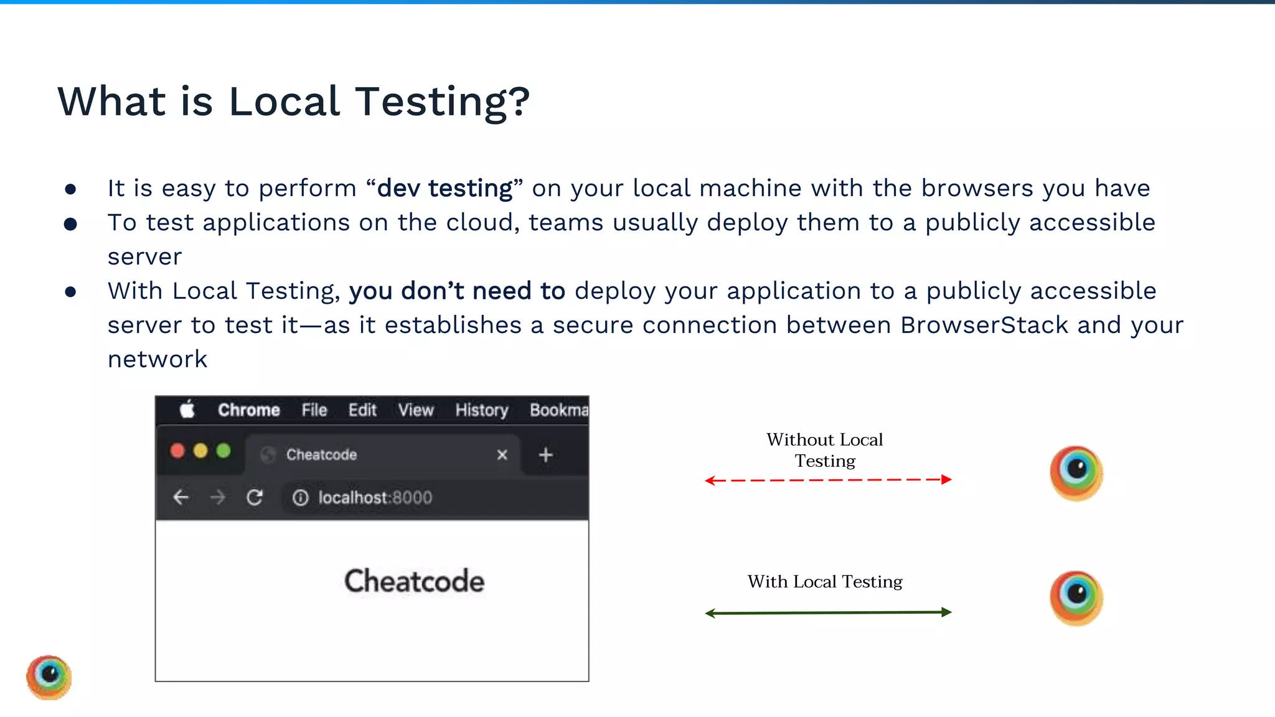Open a new tab with the plus button
The width and height of the screenshot is (1275, 717).
click(x=546, y=455)
